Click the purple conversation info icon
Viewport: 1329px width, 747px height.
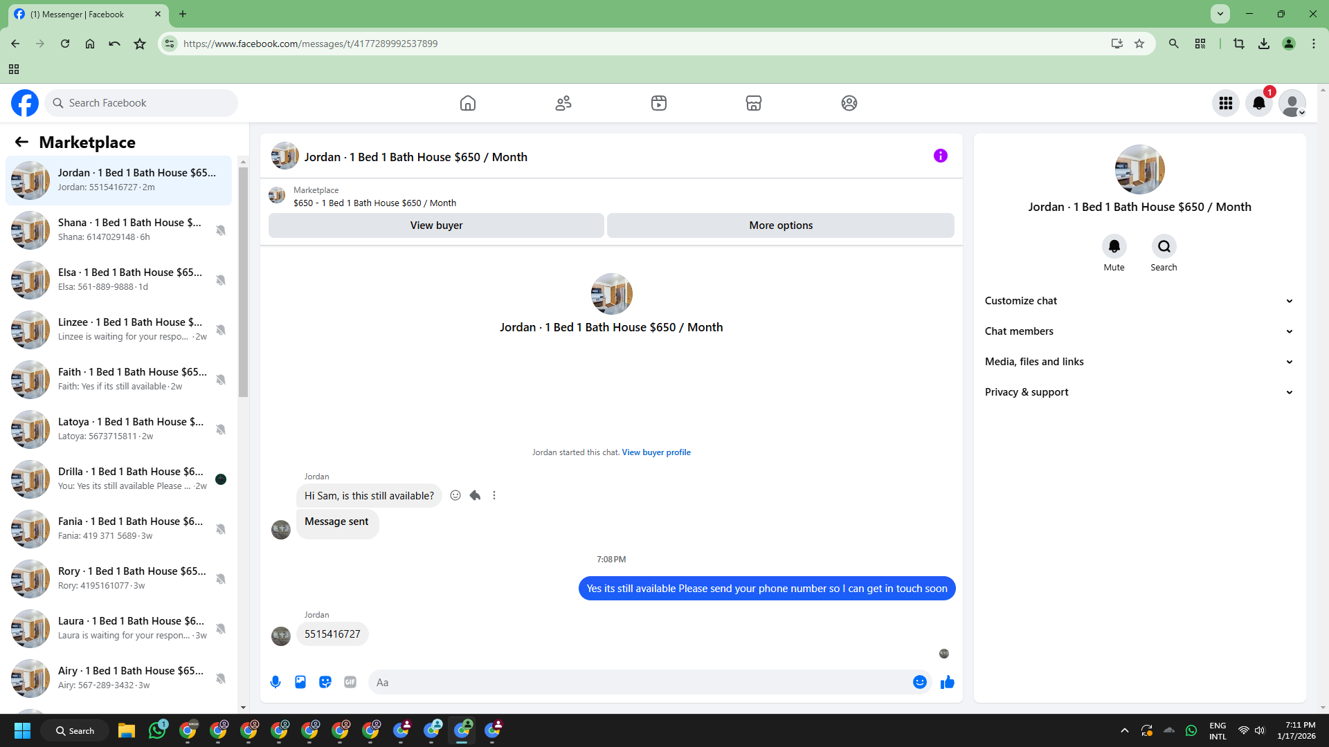(x=940, y=156)
